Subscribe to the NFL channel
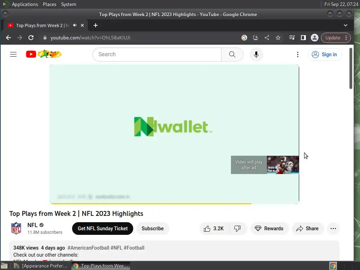This screenshot has height=270, width=360. [153, 229]
